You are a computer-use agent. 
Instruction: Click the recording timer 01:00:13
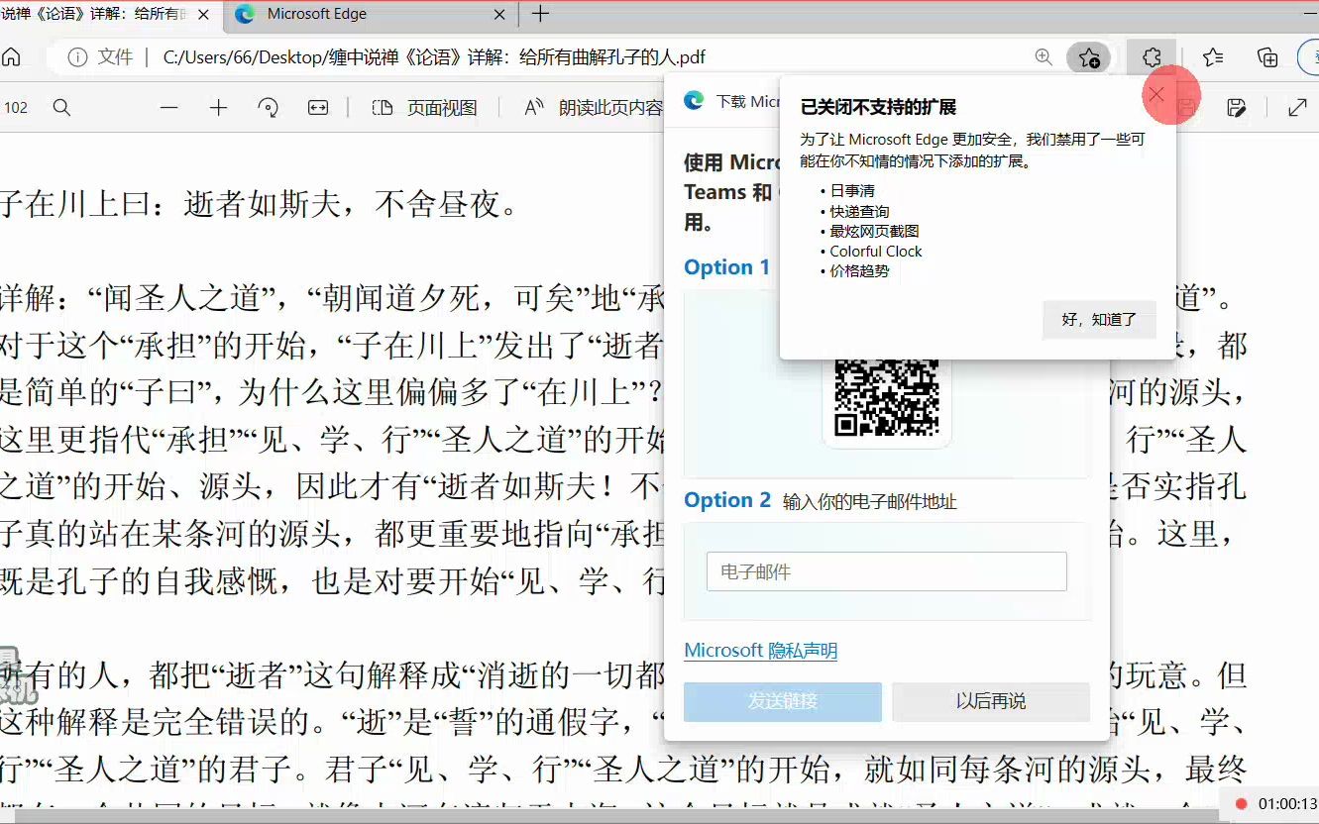click(1287, 804)
